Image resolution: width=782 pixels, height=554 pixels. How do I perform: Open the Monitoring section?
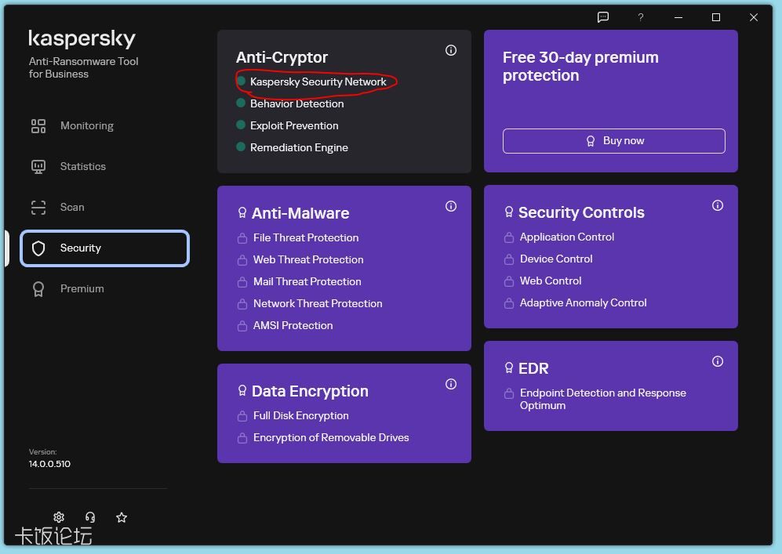click(x=105, y=126)
